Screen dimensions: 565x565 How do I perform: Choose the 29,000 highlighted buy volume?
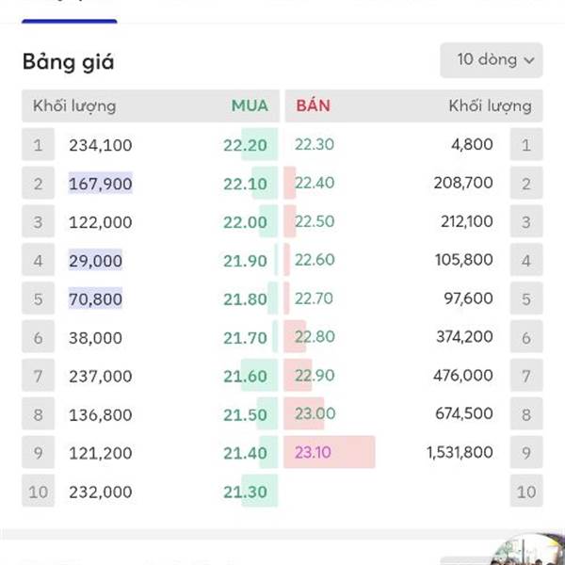pos(95,261)
